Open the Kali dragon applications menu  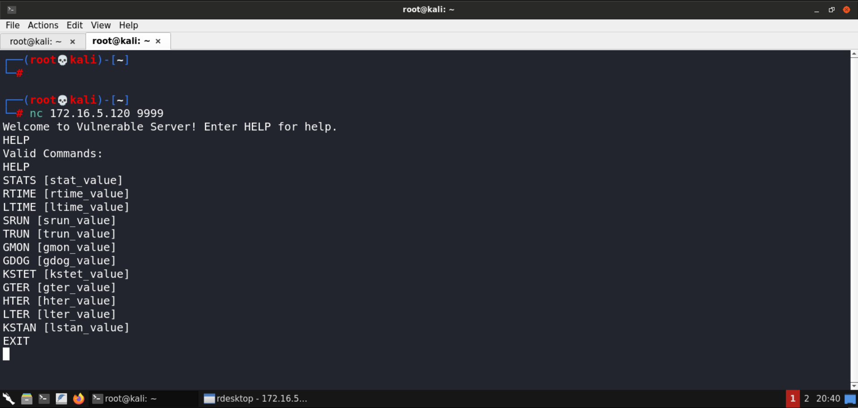click(x=8, y=399)
